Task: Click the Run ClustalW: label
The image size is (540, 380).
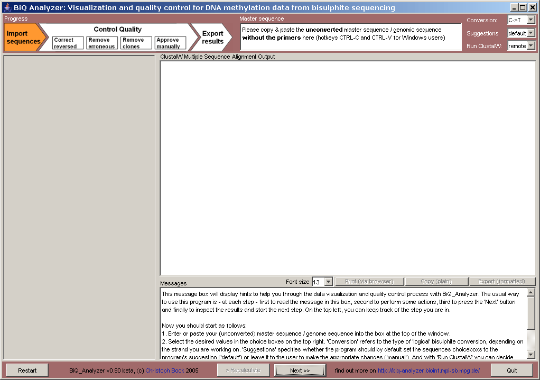Action: click(x=484, y=46)
